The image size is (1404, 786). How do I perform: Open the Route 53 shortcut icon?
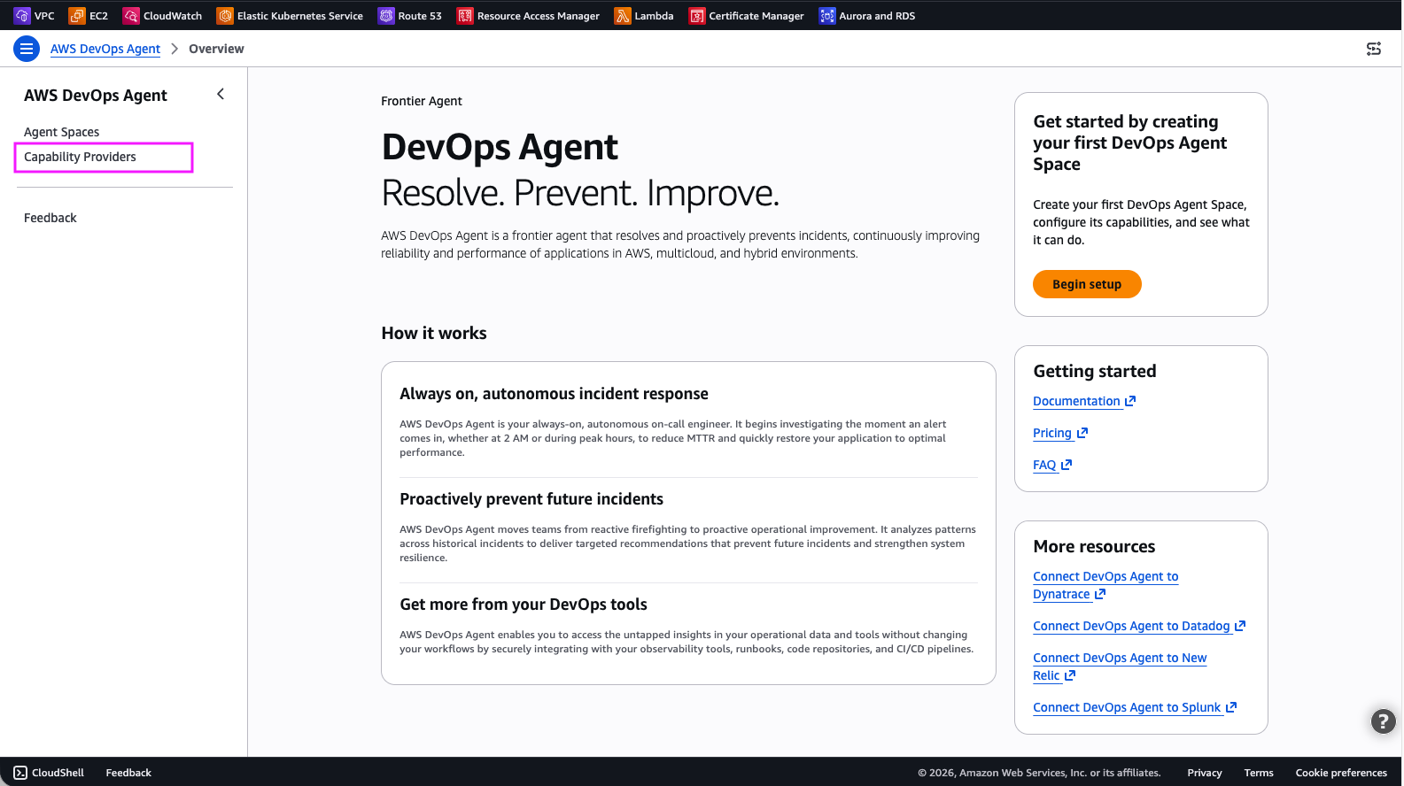pos(386,16)
